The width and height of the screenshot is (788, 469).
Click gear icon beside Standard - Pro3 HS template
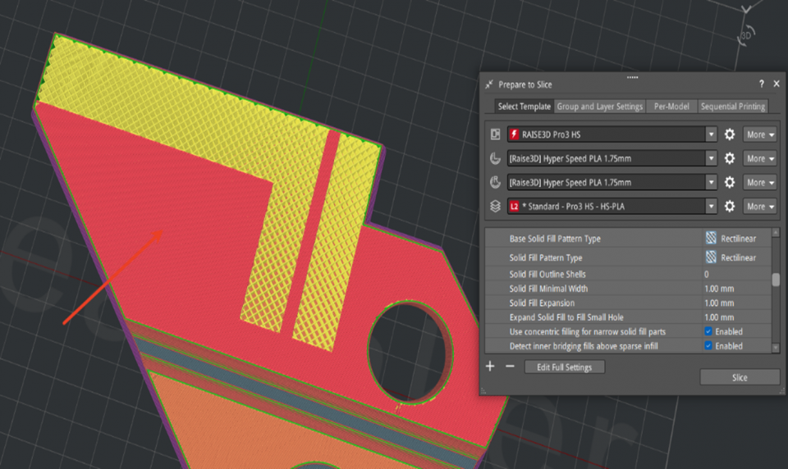click(x=729, y=207)
